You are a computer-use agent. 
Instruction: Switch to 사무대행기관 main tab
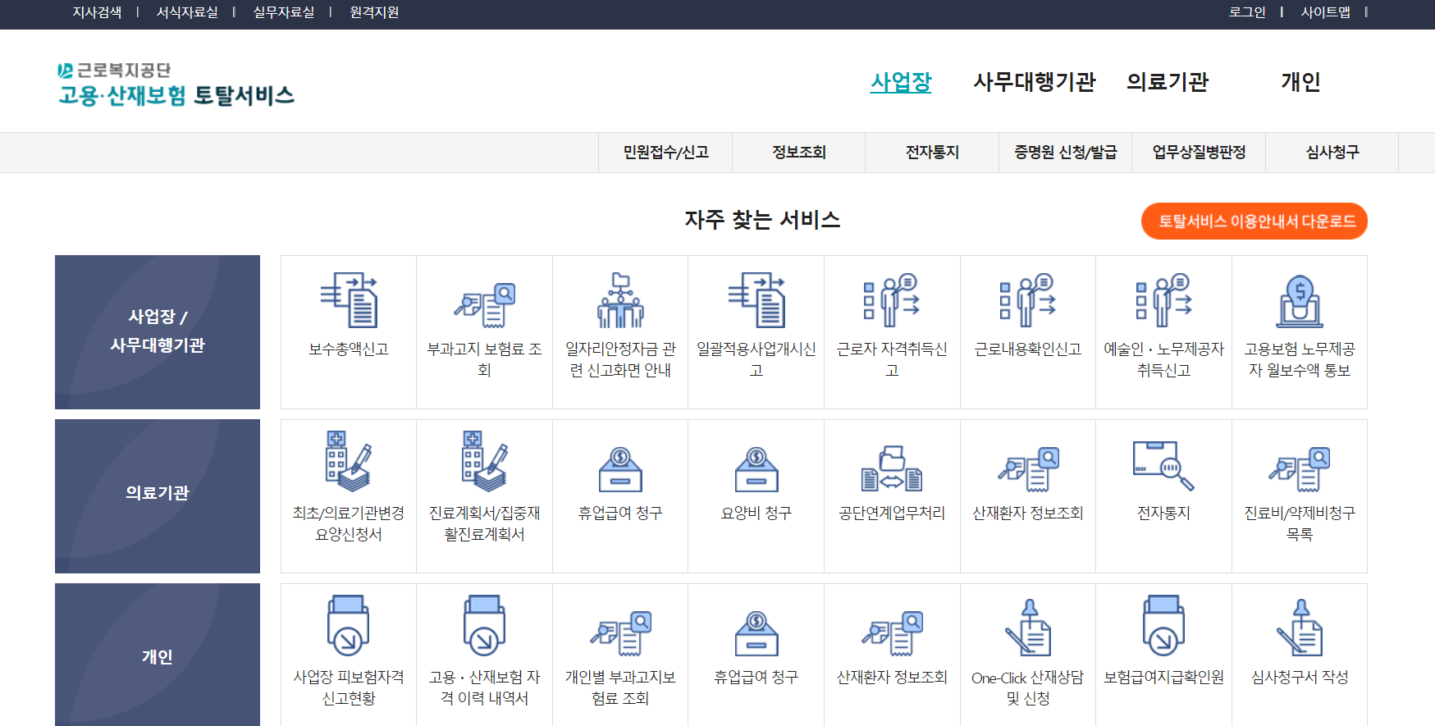click(x=1034, y=82)
